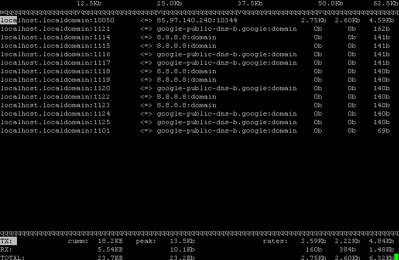Select the localhost.localdomain:1101 row

[195, 131]
